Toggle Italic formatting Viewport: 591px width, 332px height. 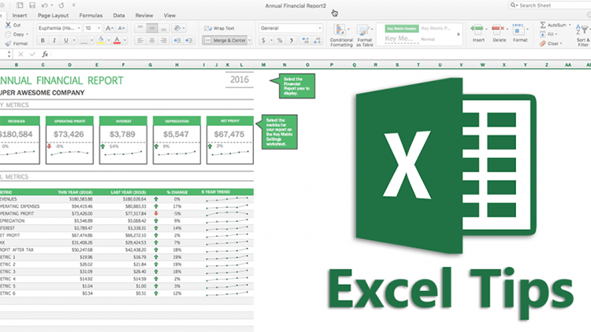(x=54, y=40)
